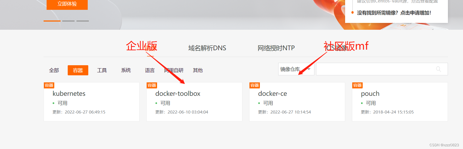Click 可用 status on docker-toolbox card

(165, 103)
